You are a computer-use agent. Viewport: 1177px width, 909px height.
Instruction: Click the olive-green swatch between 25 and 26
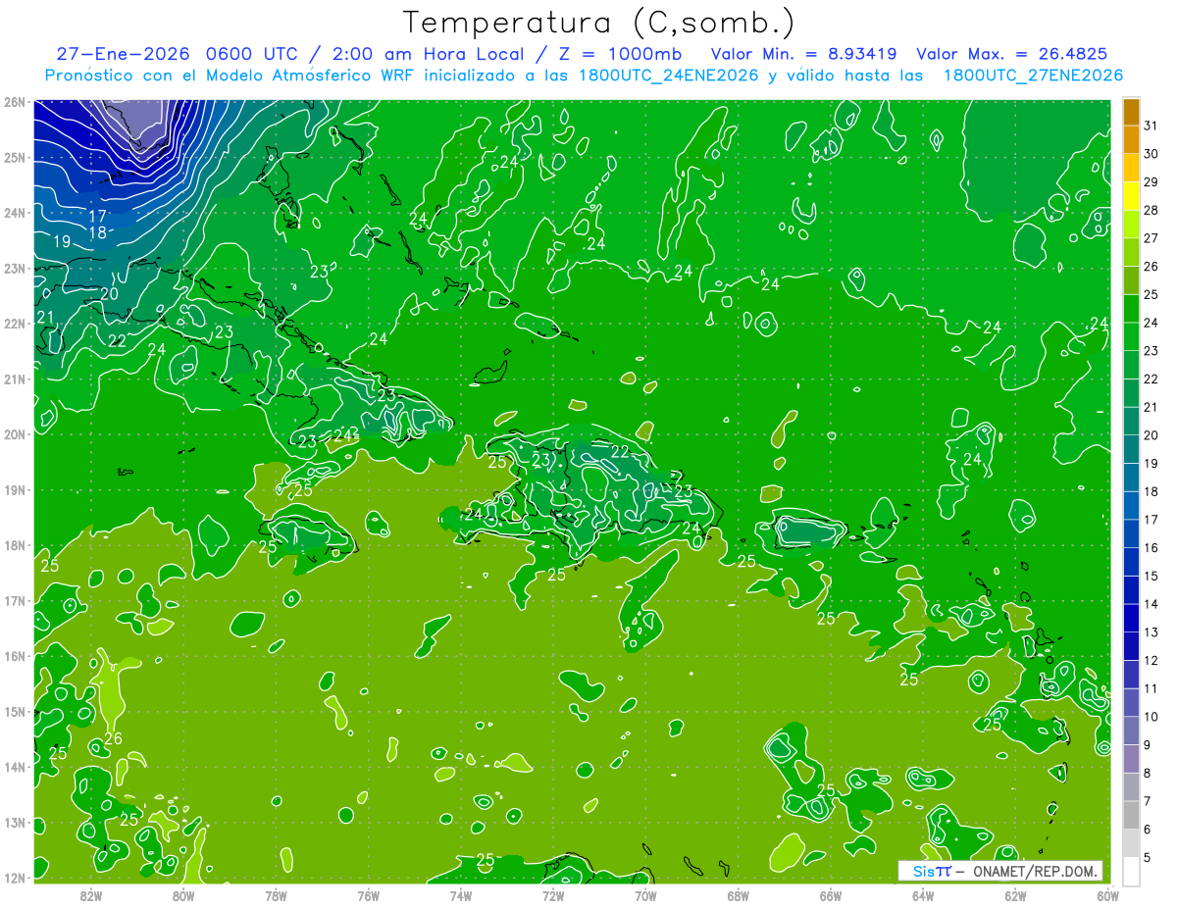1131,280
